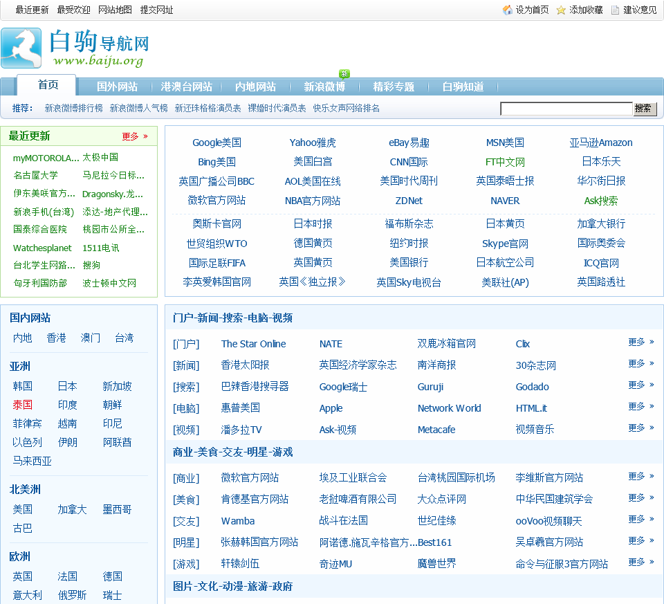Switch to the 国外网站 tab
The image size is (664, 604).
(x=117, y=87)
